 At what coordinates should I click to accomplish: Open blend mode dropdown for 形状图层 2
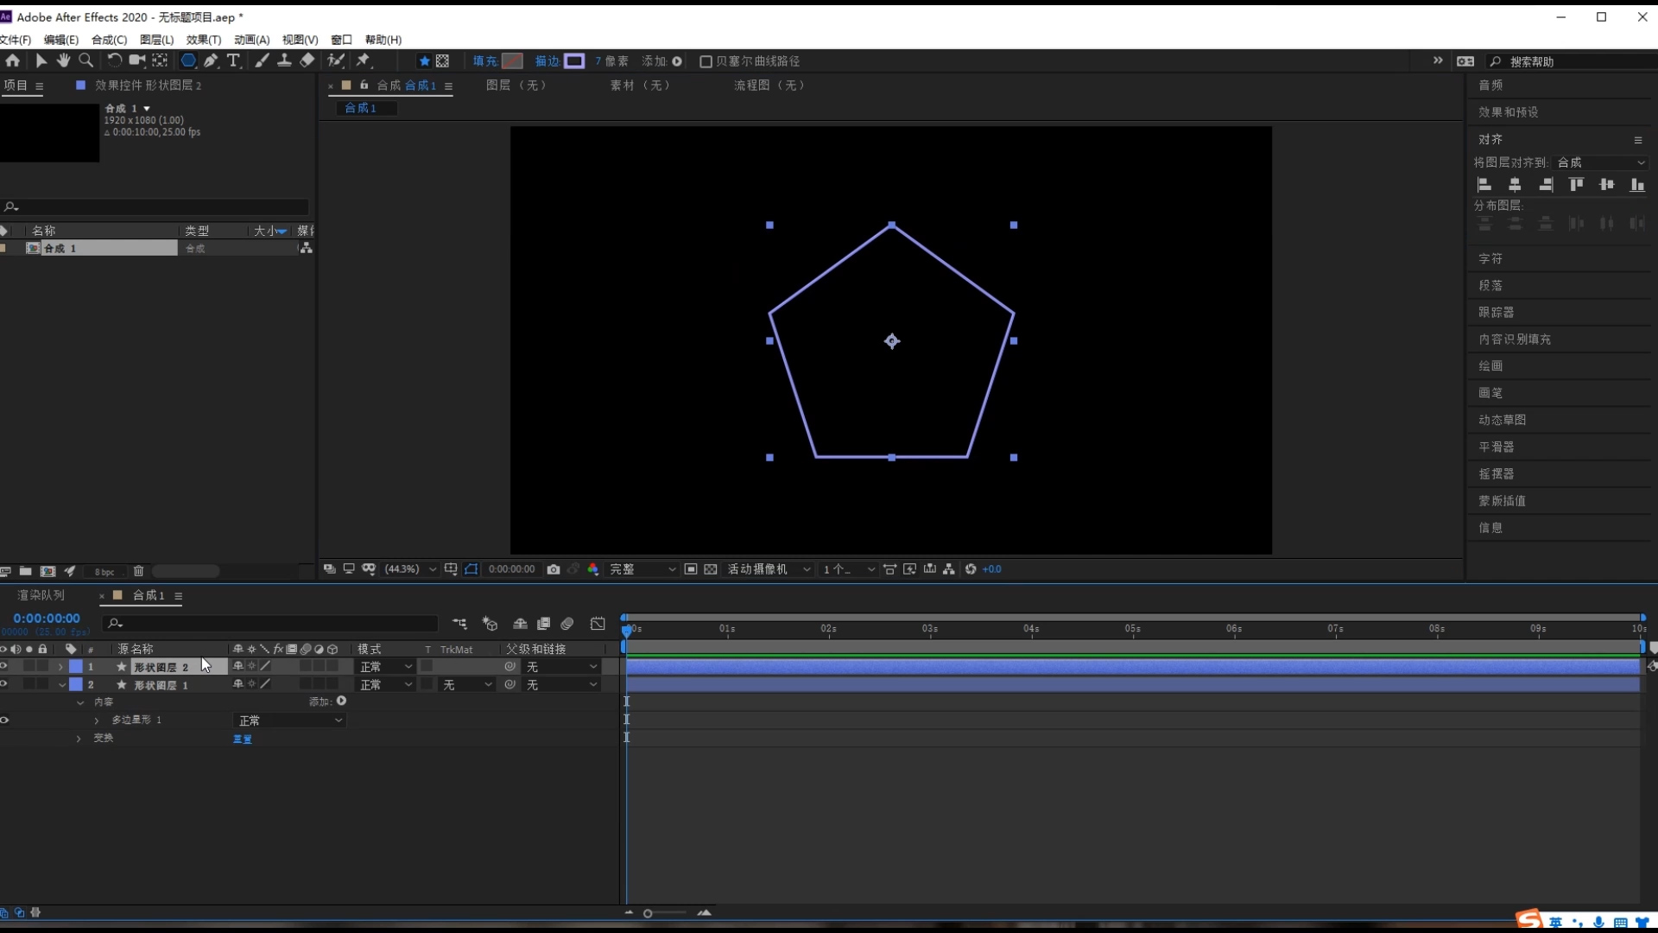[386, 667]
